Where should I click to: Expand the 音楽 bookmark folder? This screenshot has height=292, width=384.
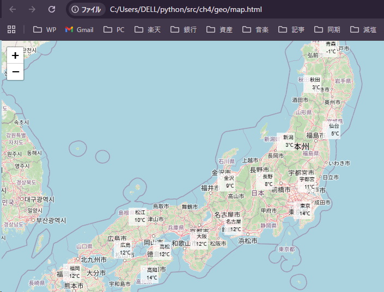click(255, 29)
